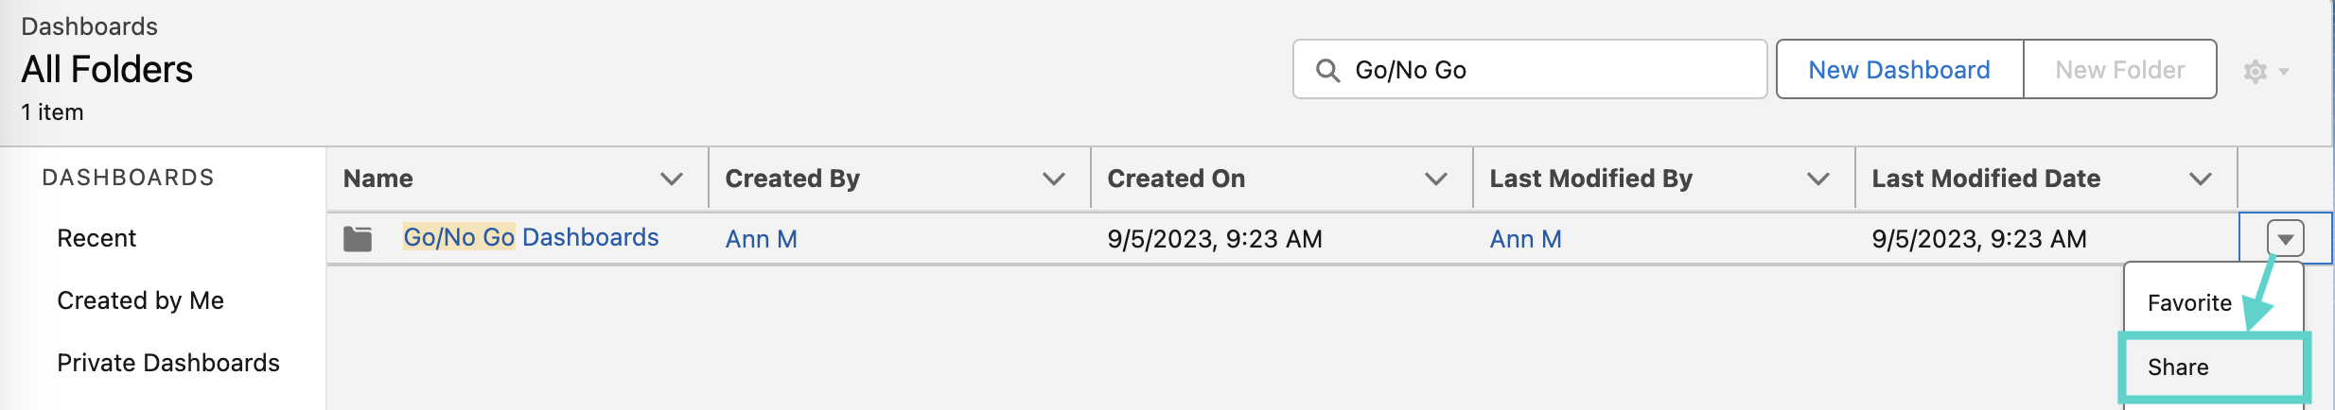Expand the Last Modified By column chevron
The width and height of the screenshot is (2335, 410).
pos(1818,179)
